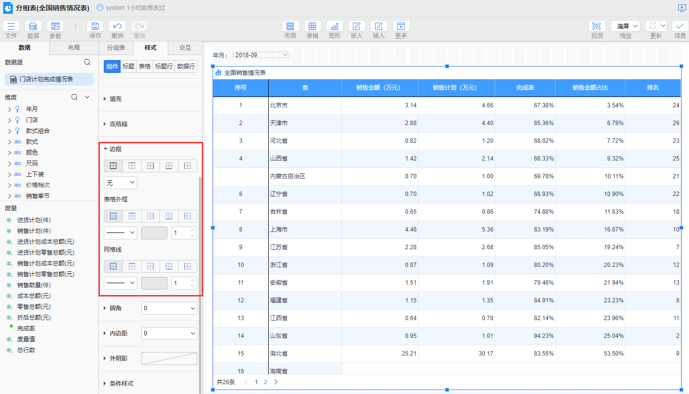Click the Undo (撤销) icon
689x394 pixels.
(x=117, y=27)
